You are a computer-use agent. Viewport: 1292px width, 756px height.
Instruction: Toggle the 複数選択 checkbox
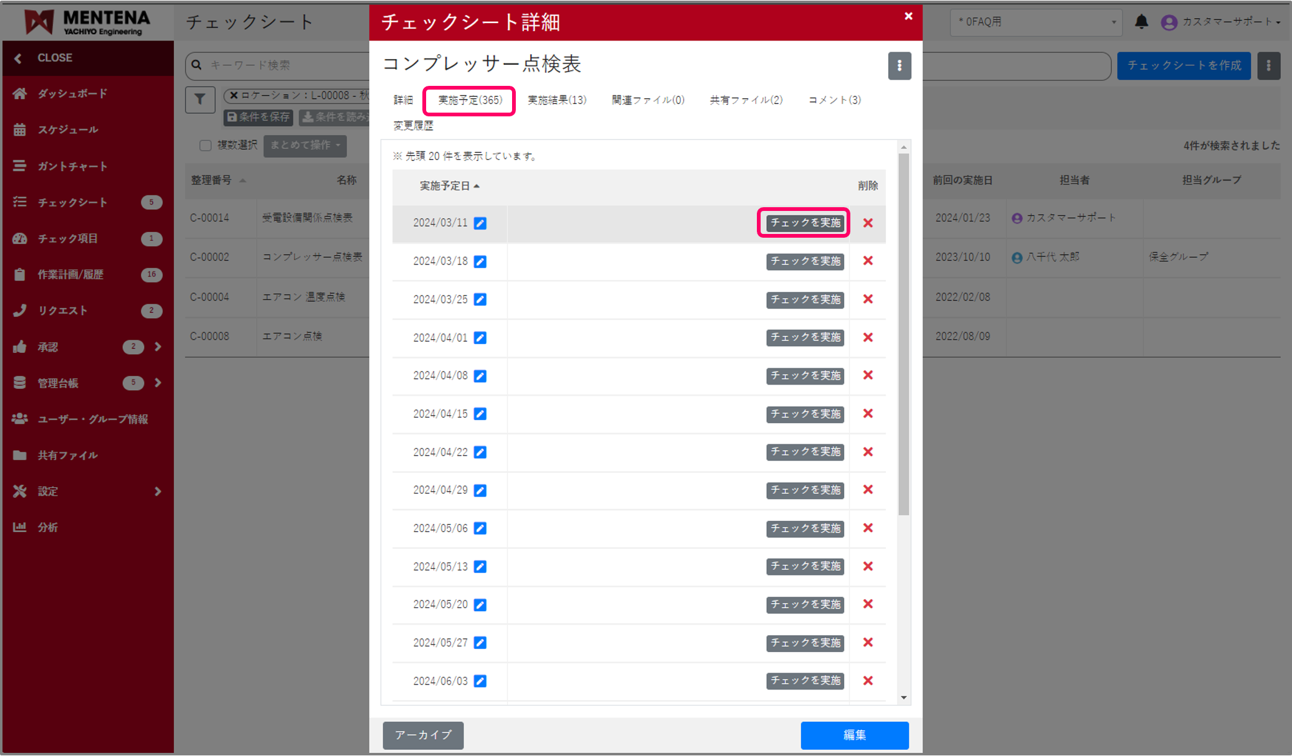(x=205, y=145)
